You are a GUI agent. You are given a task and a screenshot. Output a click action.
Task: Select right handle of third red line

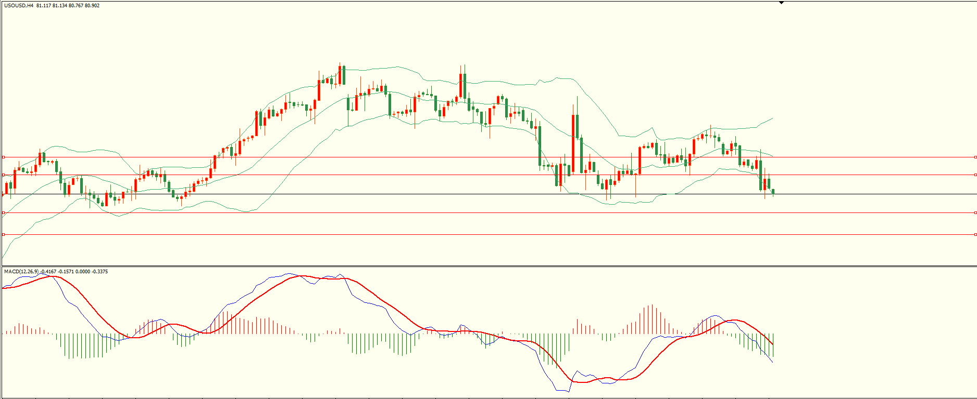(x=975, y=213)
